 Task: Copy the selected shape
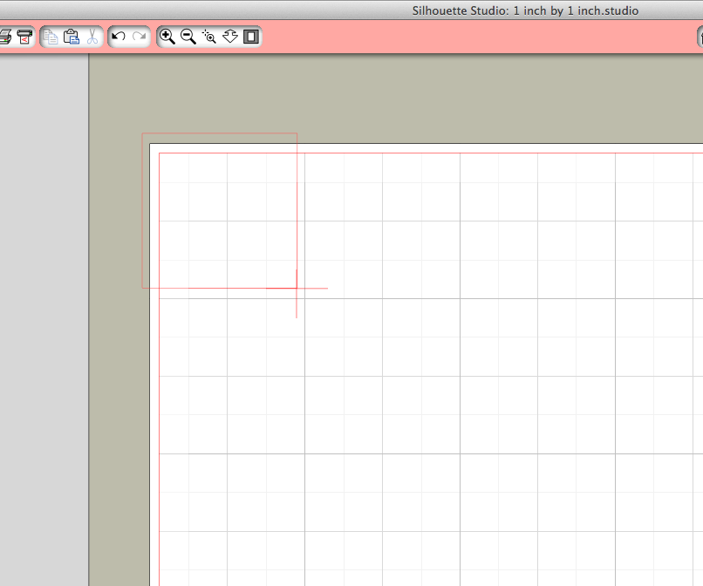51,37
